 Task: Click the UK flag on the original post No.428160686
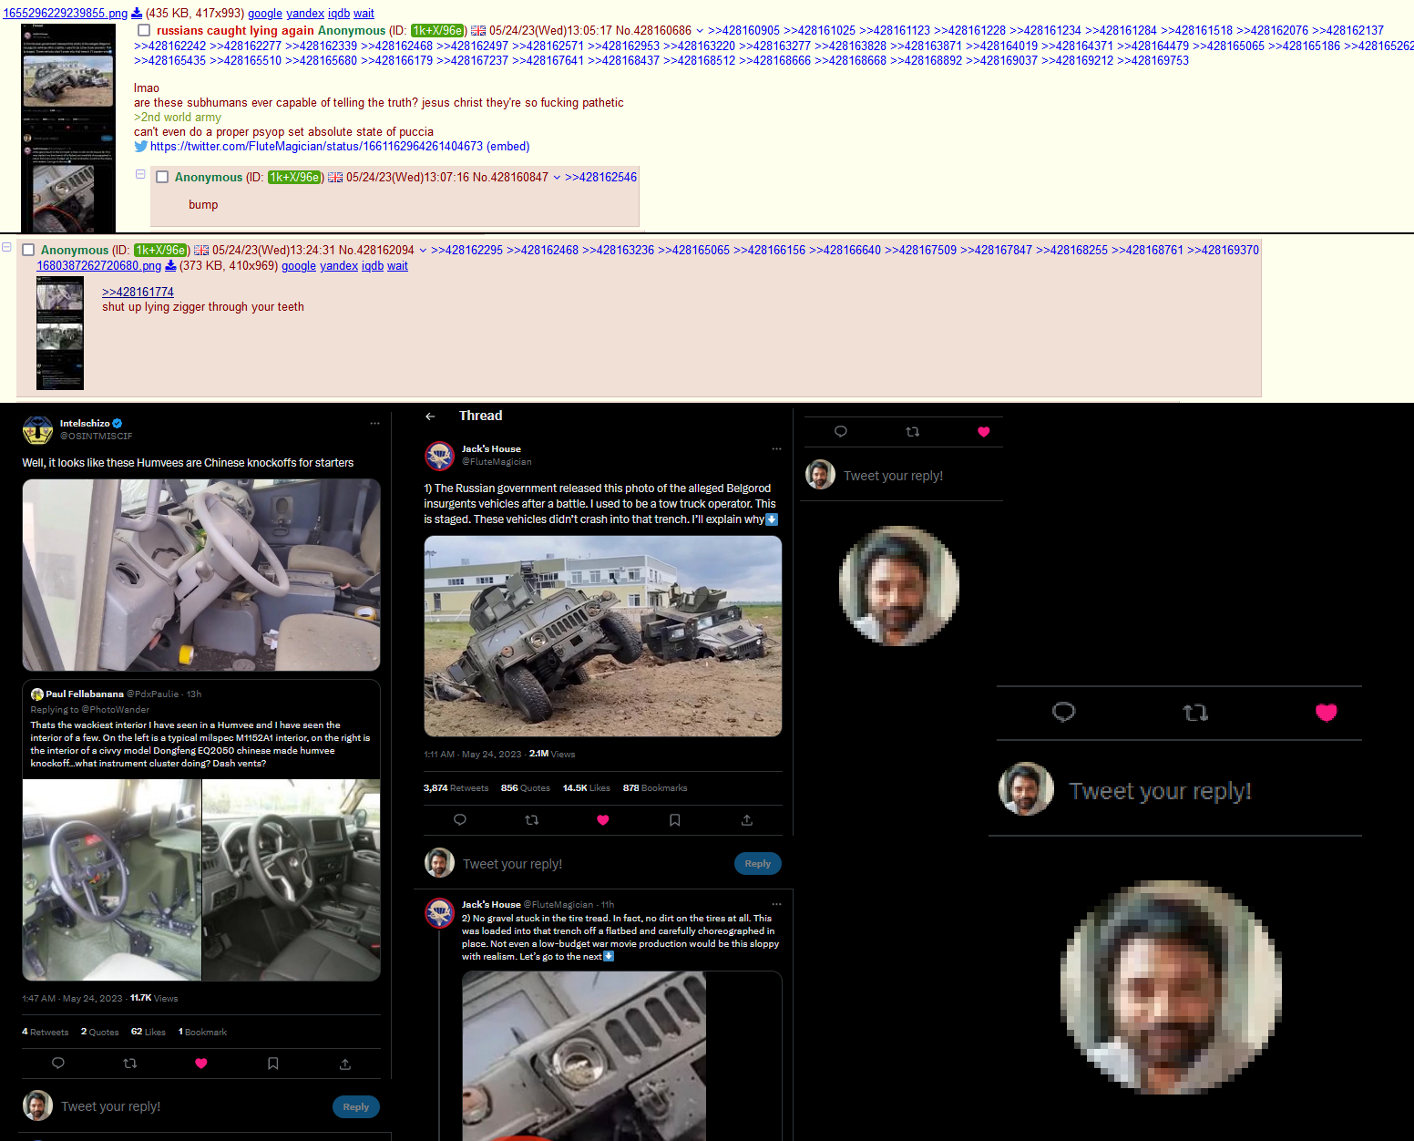coord(478,31)
